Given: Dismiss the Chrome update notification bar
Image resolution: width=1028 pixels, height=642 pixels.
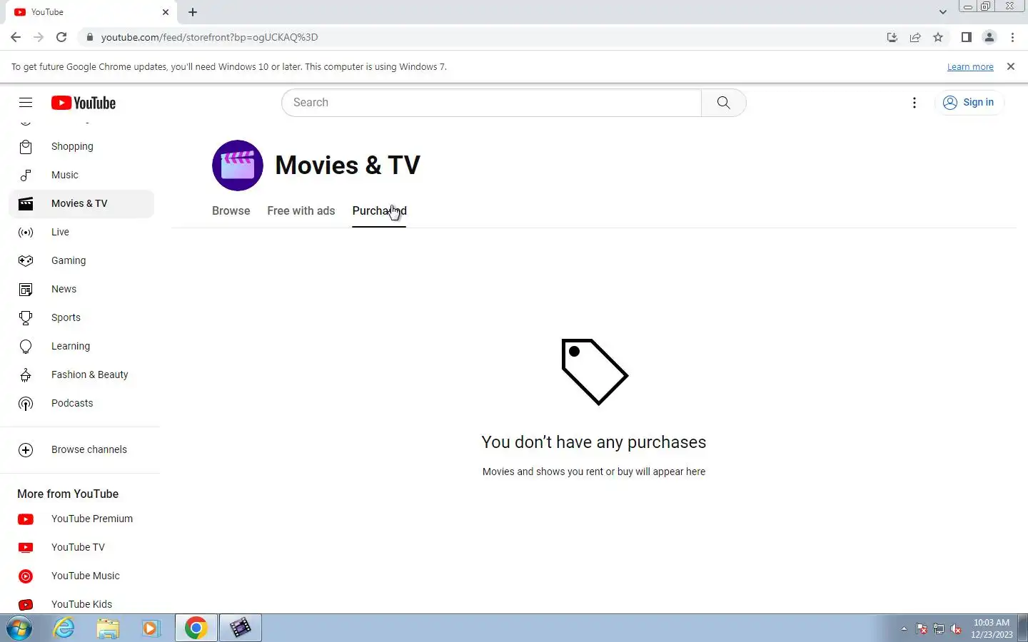Looking at the screenshot, I should (x=1011, y=66).
